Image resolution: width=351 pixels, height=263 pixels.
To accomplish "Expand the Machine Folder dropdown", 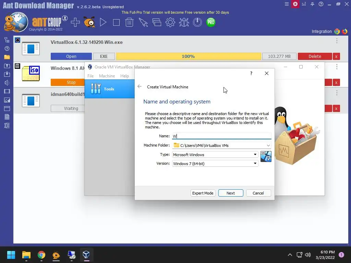I will pyautogui.click(x=268, y=145).
